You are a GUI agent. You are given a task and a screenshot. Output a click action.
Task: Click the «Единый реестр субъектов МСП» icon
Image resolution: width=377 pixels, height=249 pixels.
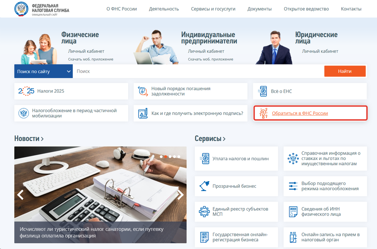tap(204, 212)
